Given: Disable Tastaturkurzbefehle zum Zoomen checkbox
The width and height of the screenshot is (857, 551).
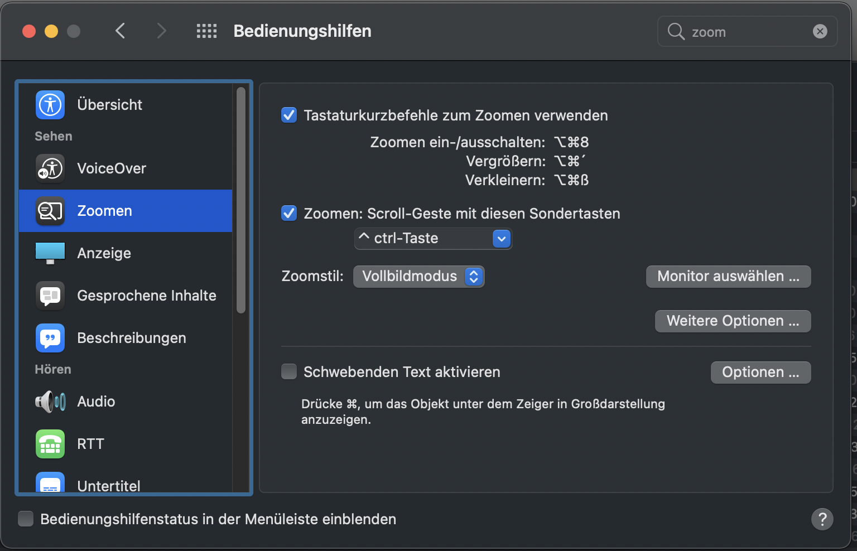Looking at the screenshot, I should coord(289,115).
